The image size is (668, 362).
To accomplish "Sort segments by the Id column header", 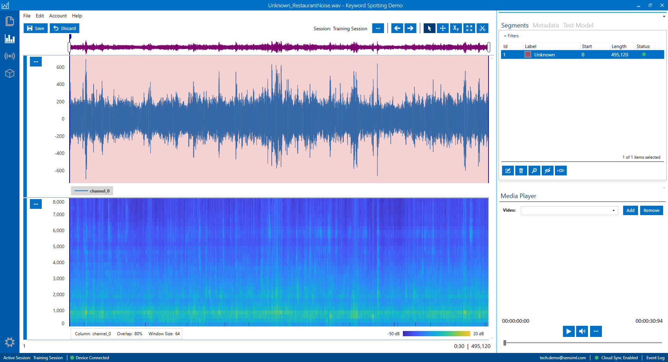I will pyautogui.click(x=512, y=46).
